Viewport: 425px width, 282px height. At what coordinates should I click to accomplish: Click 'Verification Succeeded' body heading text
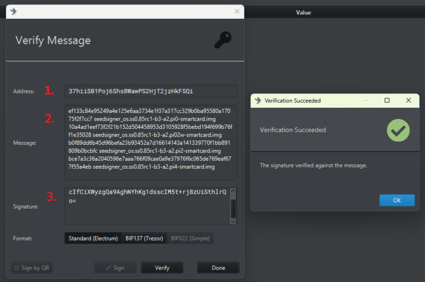click(293, 130)
